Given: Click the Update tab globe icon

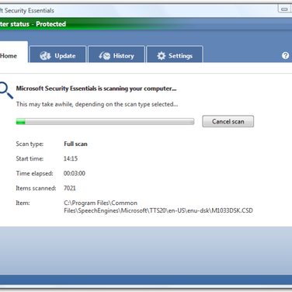Looking at the screenshot, I should [x=45, y=56].
